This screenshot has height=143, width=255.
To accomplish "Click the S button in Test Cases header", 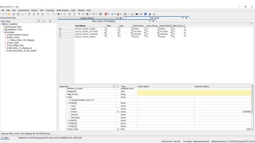I will [x=44, y=21].
